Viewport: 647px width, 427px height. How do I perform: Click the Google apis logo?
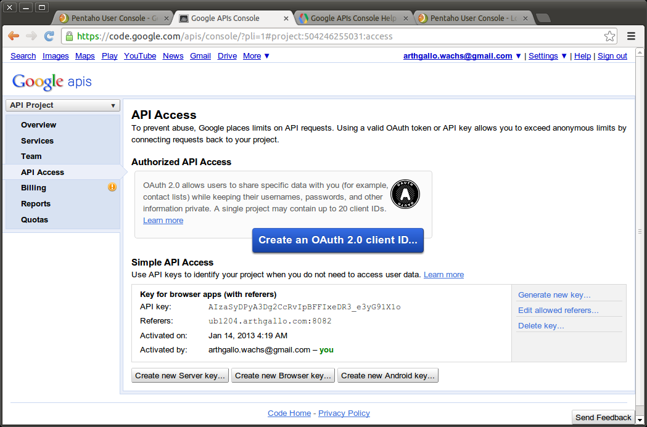[52, 82]
